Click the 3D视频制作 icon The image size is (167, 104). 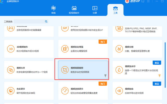[11, 49]
